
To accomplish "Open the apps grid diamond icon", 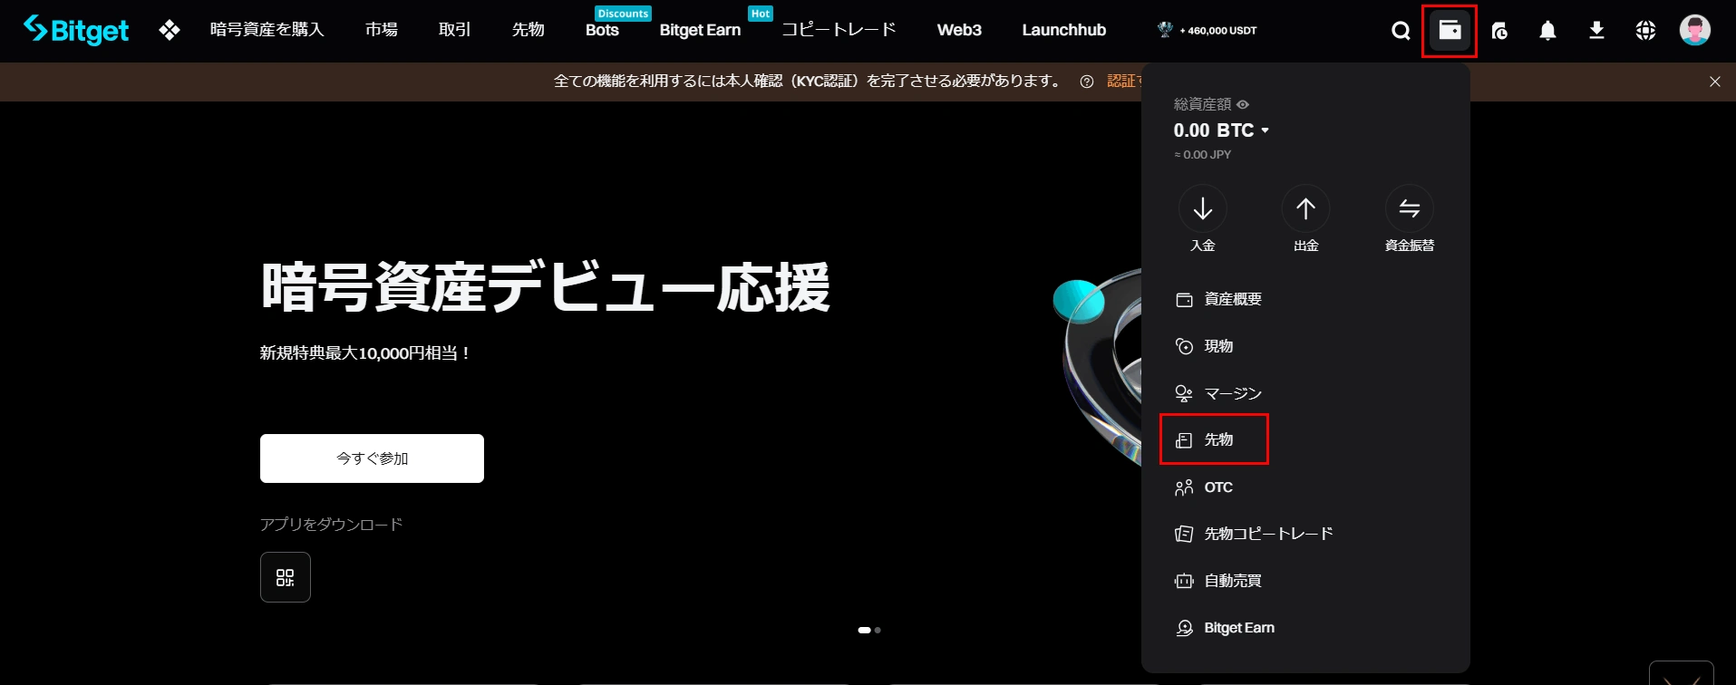I will pos(170,30).
